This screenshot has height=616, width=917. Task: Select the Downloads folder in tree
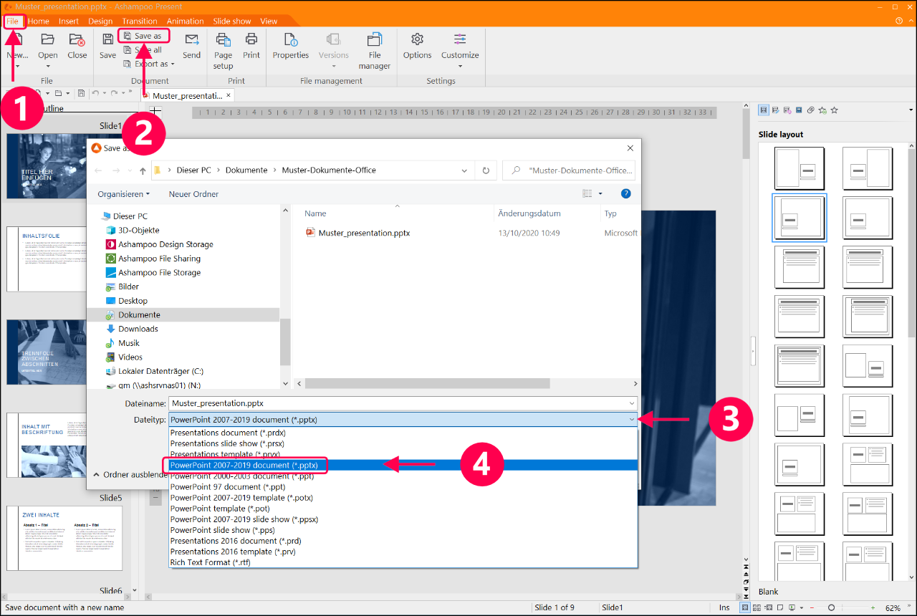coord(138,329)
